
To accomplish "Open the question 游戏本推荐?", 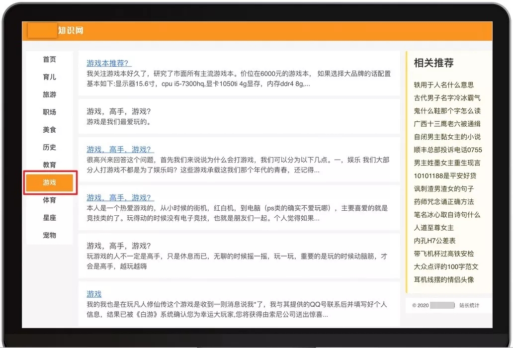I will (x=107, y=63).
